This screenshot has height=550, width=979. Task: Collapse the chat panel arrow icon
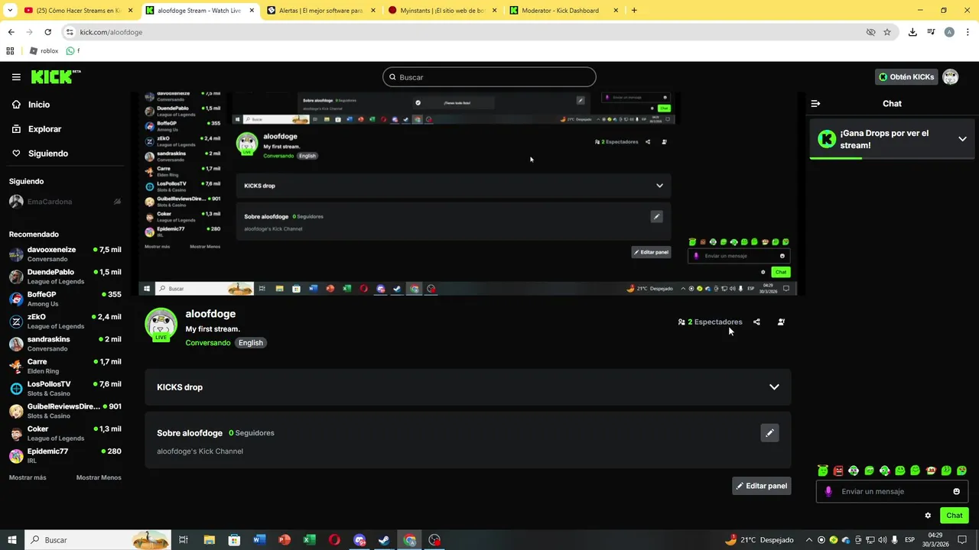click(815, 103)
